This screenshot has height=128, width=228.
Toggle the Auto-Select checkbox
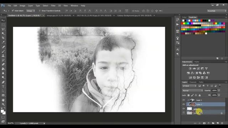[13, 11]
